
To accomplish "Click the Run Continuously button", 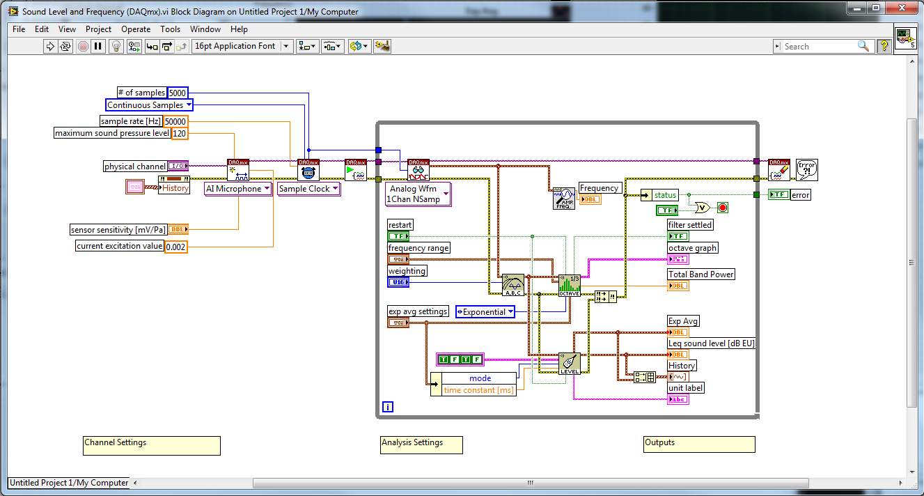I will 65,46.
